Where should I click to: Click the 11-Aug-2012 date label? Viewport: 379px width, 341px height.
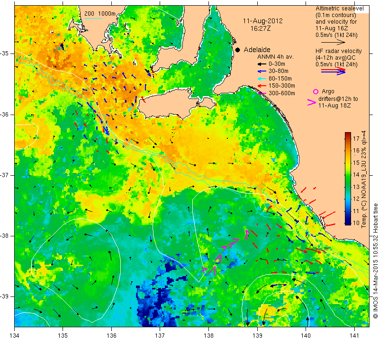(263, 21)
